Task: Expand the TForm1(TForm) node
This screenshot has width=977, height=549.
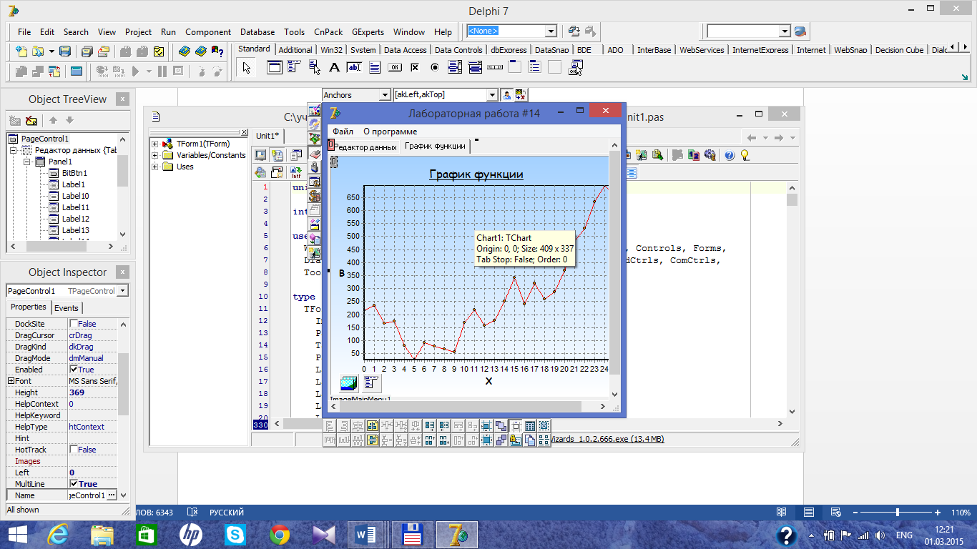Action: [155, 144]
